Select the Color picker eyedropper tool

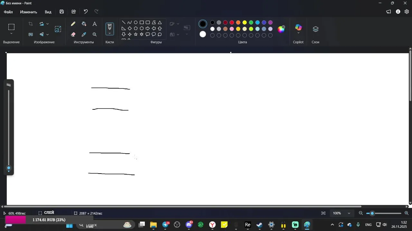pyautogui.click(x=84, y=34)
